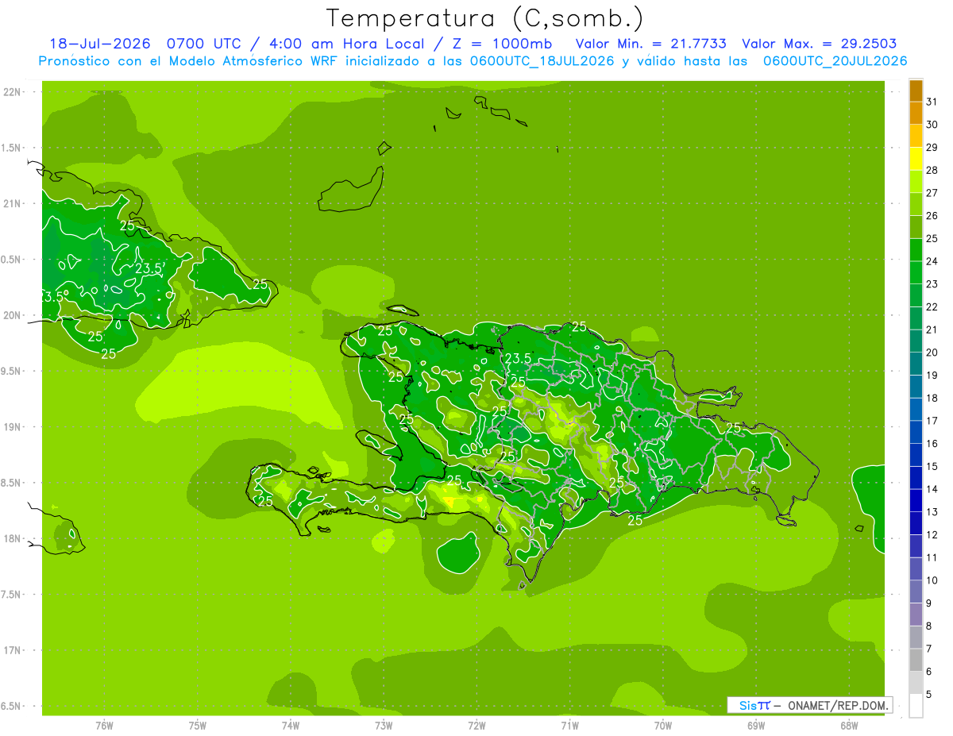Image resolution: width=953 pixels, height=736 pixels.
Task: Select "0600UTC_18JUL2026" initialization time
Action: pyautogui.click(x=543, y=61)
